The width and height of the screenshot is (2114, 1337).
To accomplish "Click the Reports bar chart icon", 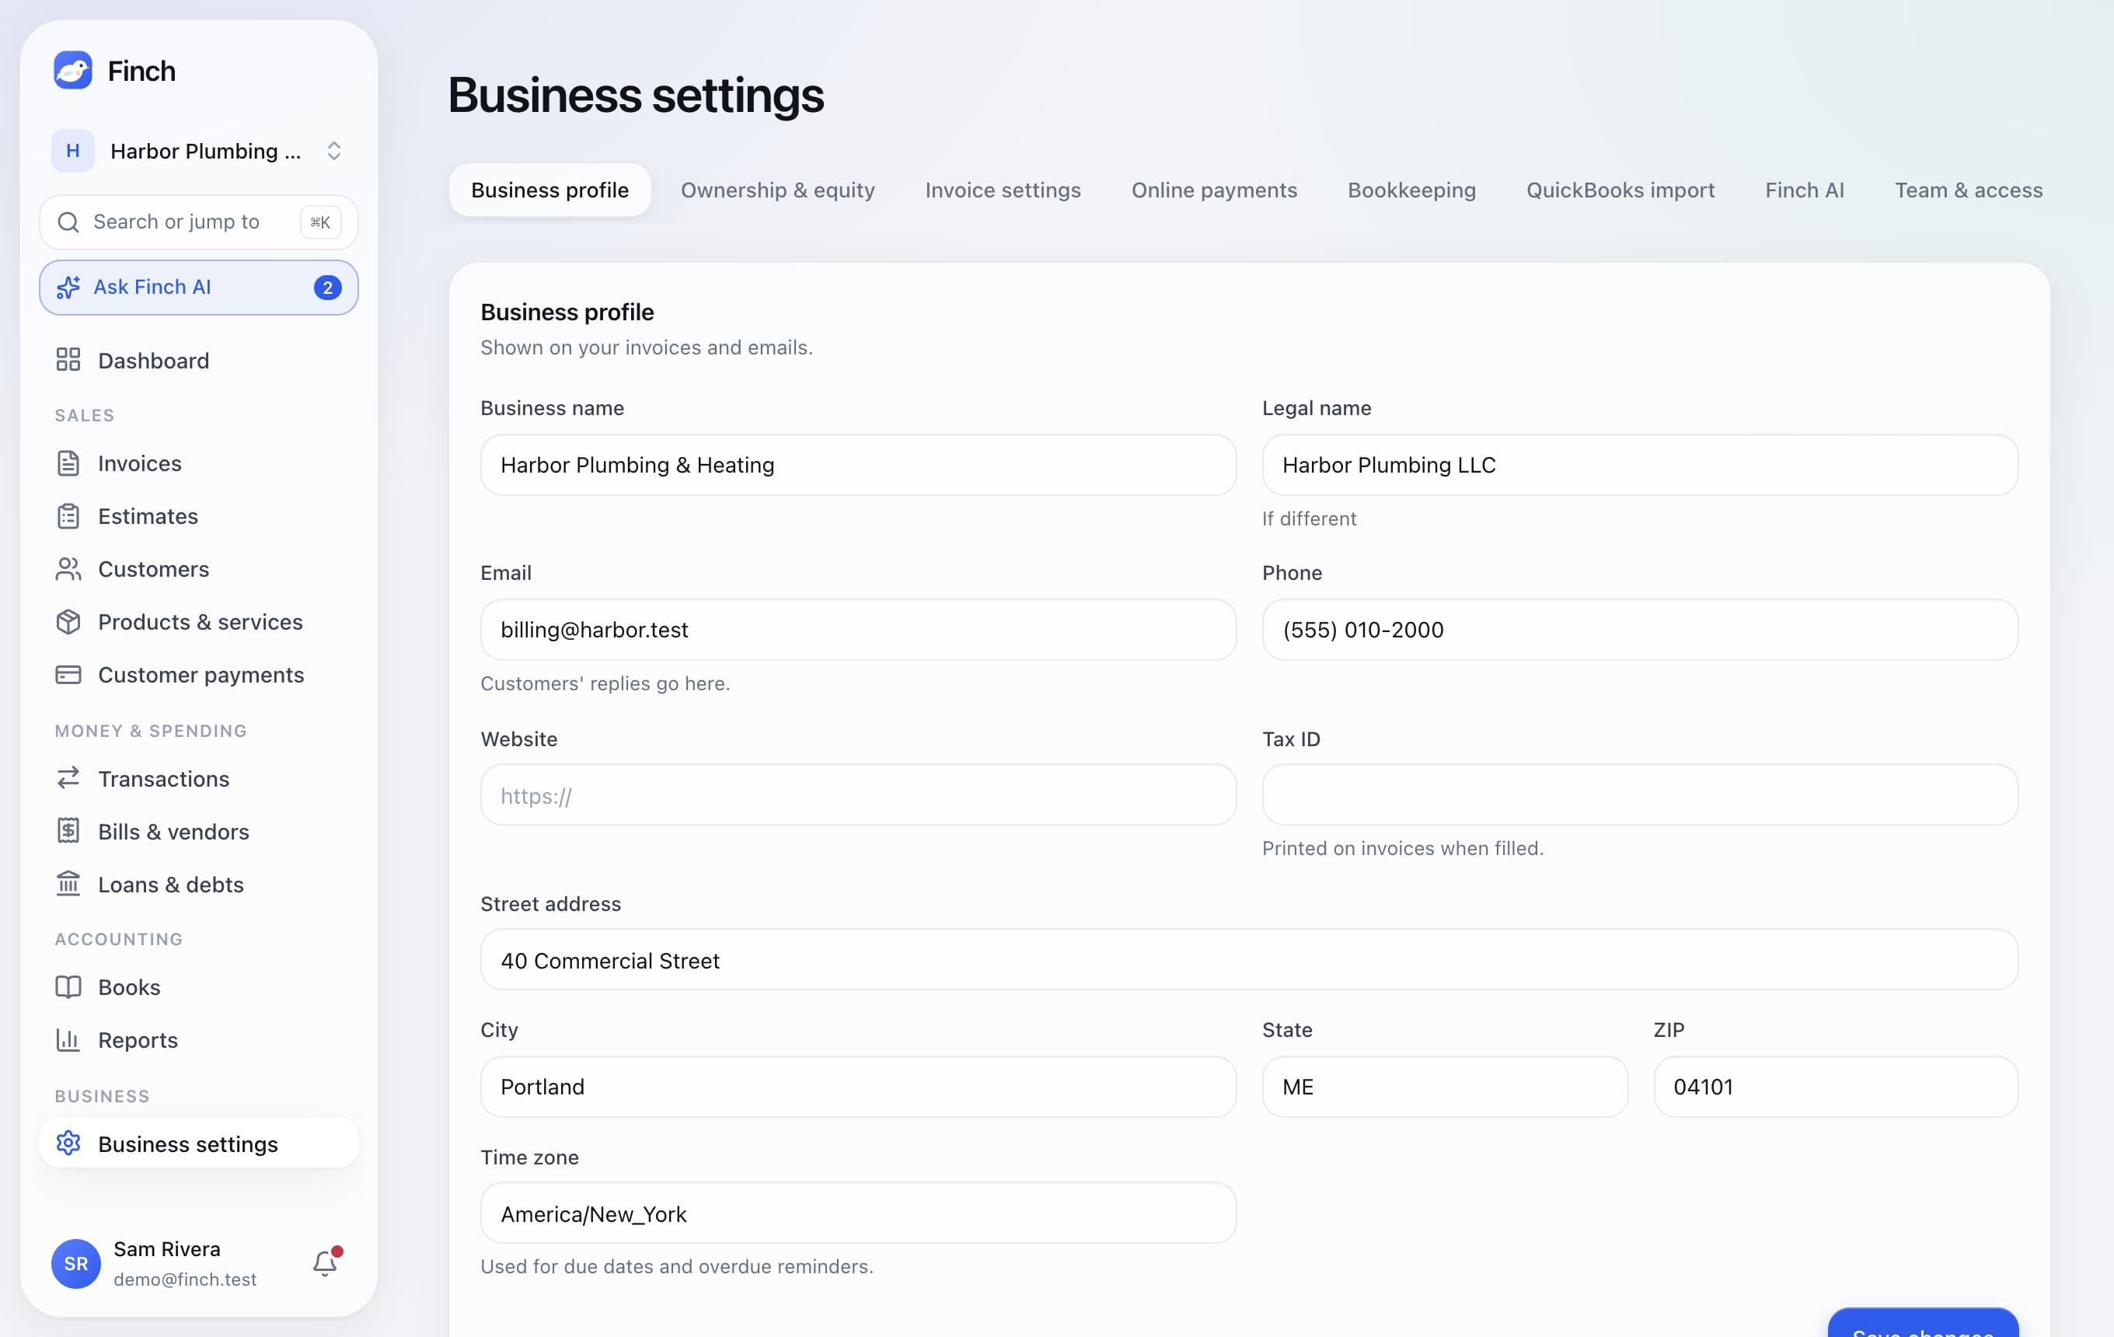I will tap(68, 1039).
